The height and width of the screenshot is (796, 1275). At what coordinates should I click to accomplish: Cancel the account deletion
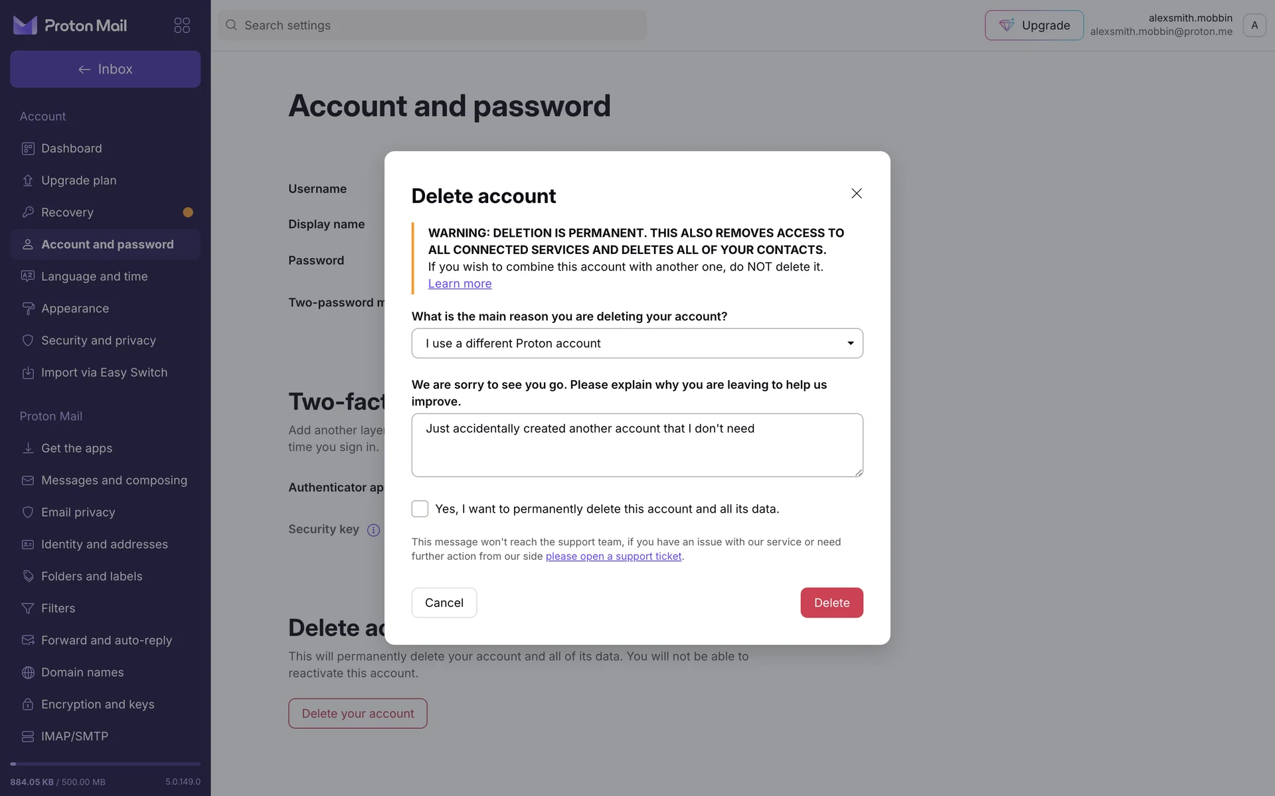point(444,603)
